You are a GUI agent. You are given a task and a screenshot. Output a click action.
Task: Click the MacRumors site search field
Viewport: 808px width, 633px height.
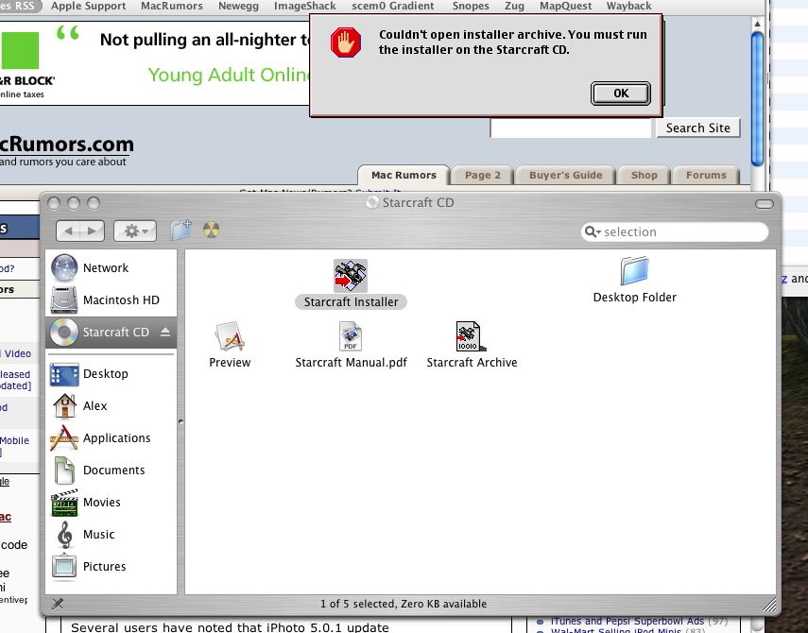pyautogui.click(x=571, y=128)
